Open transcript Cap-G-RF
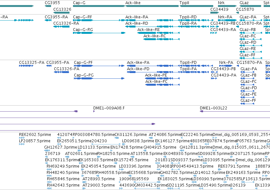Viewport: 270px width, 190px height. point(99,20)
